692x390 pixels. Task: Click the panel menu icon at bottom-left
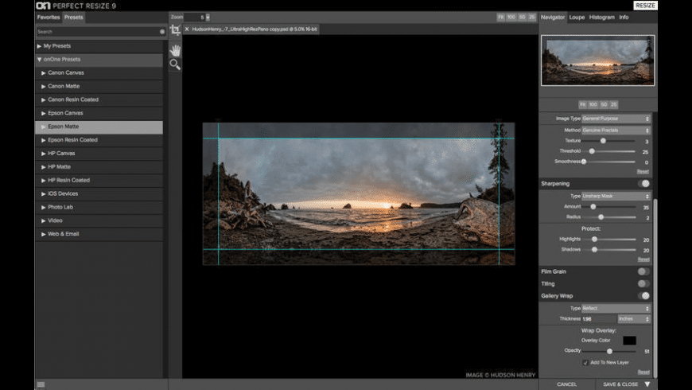click(41, 384)
